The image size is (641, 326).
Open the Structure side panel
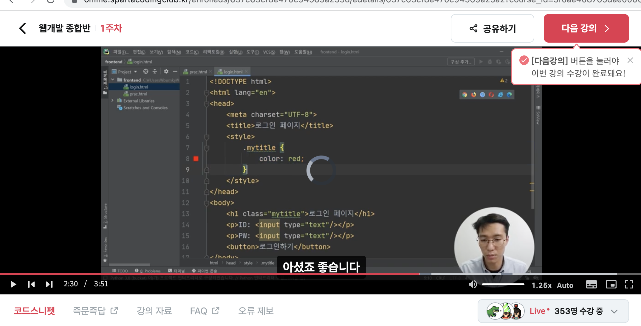(x=105, y=216)
